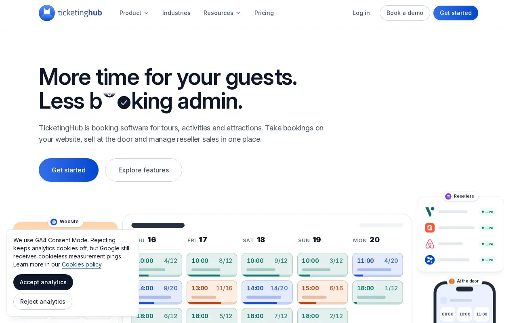Viewport: 517px width, 323px height.
Task: Click the Book a demo button
Action: click(x=405, y=13)
